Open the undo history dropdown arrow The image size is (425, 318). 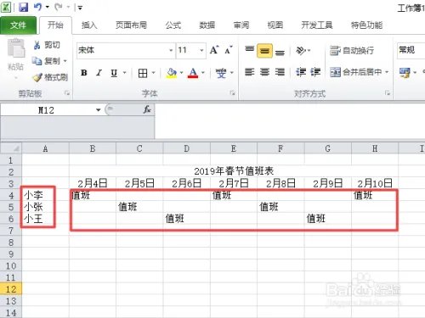[48, 8]
